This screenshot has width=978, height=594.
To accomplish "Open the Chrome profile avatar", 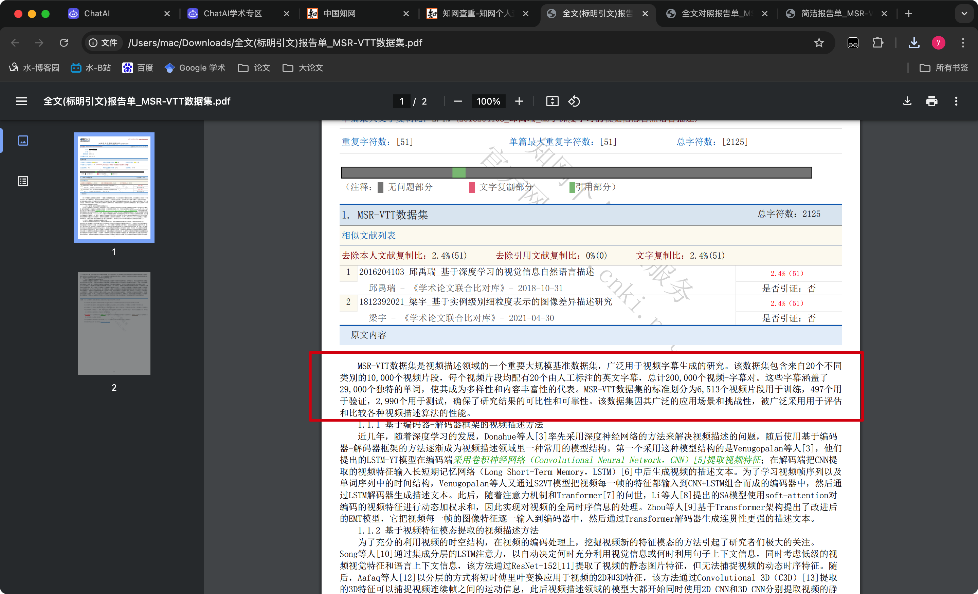I will [x=938, y=42].
